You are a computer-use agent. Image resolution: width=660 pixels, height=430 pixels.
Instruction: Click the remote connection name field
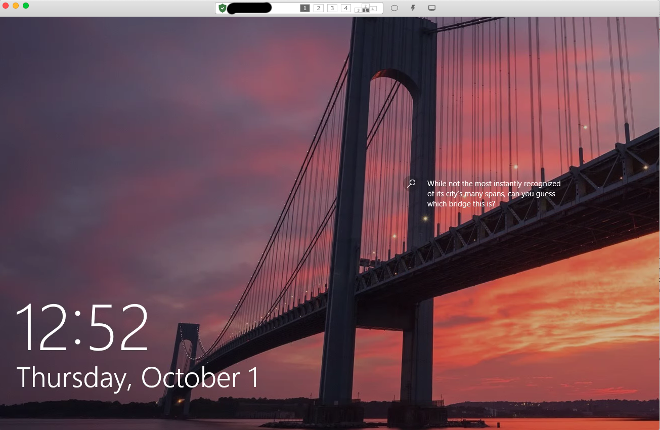250,8
